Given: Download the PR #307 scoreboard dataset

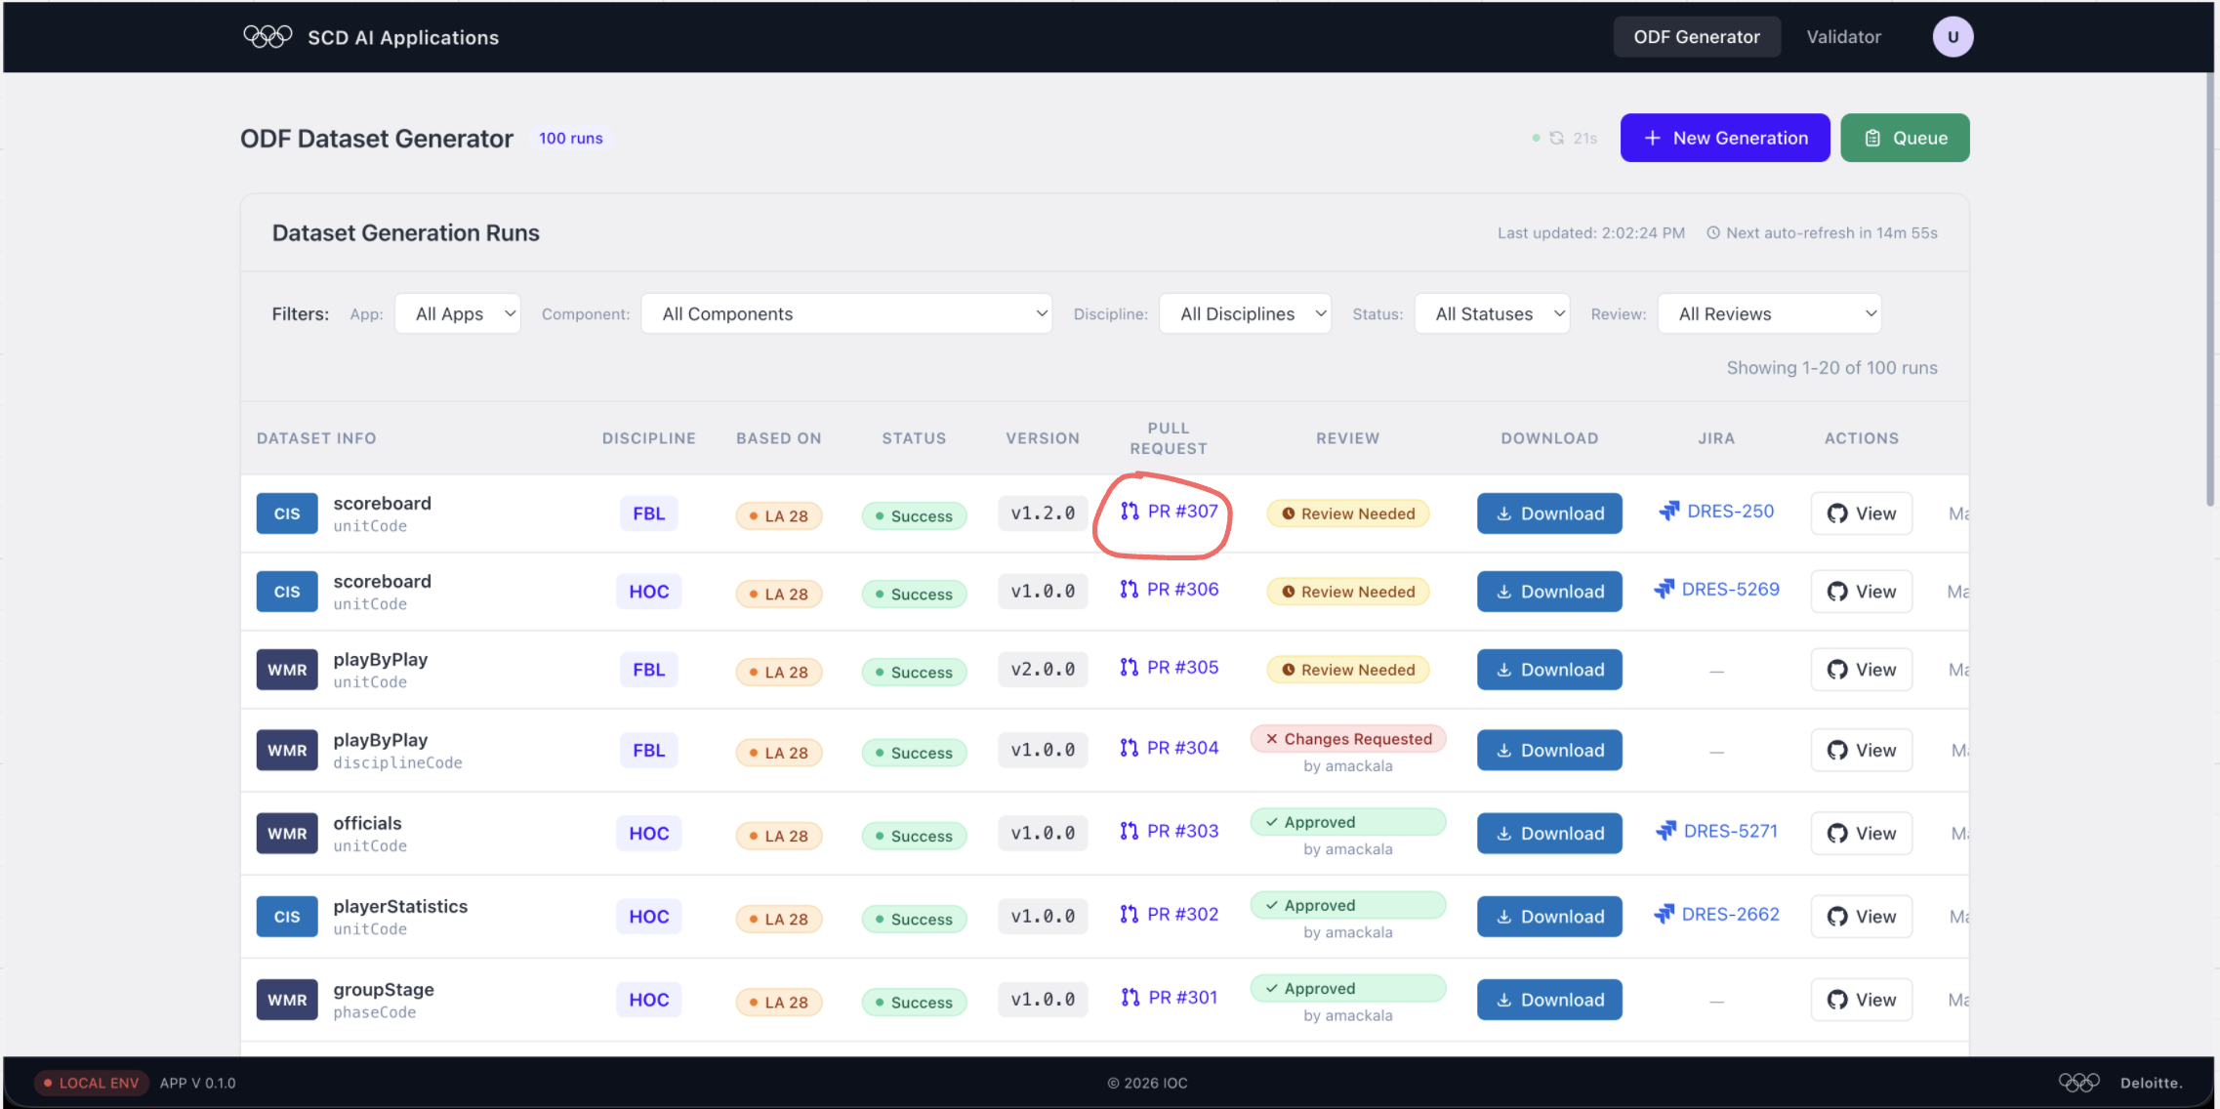Looking at the screenshot, I should [1549, 513].
